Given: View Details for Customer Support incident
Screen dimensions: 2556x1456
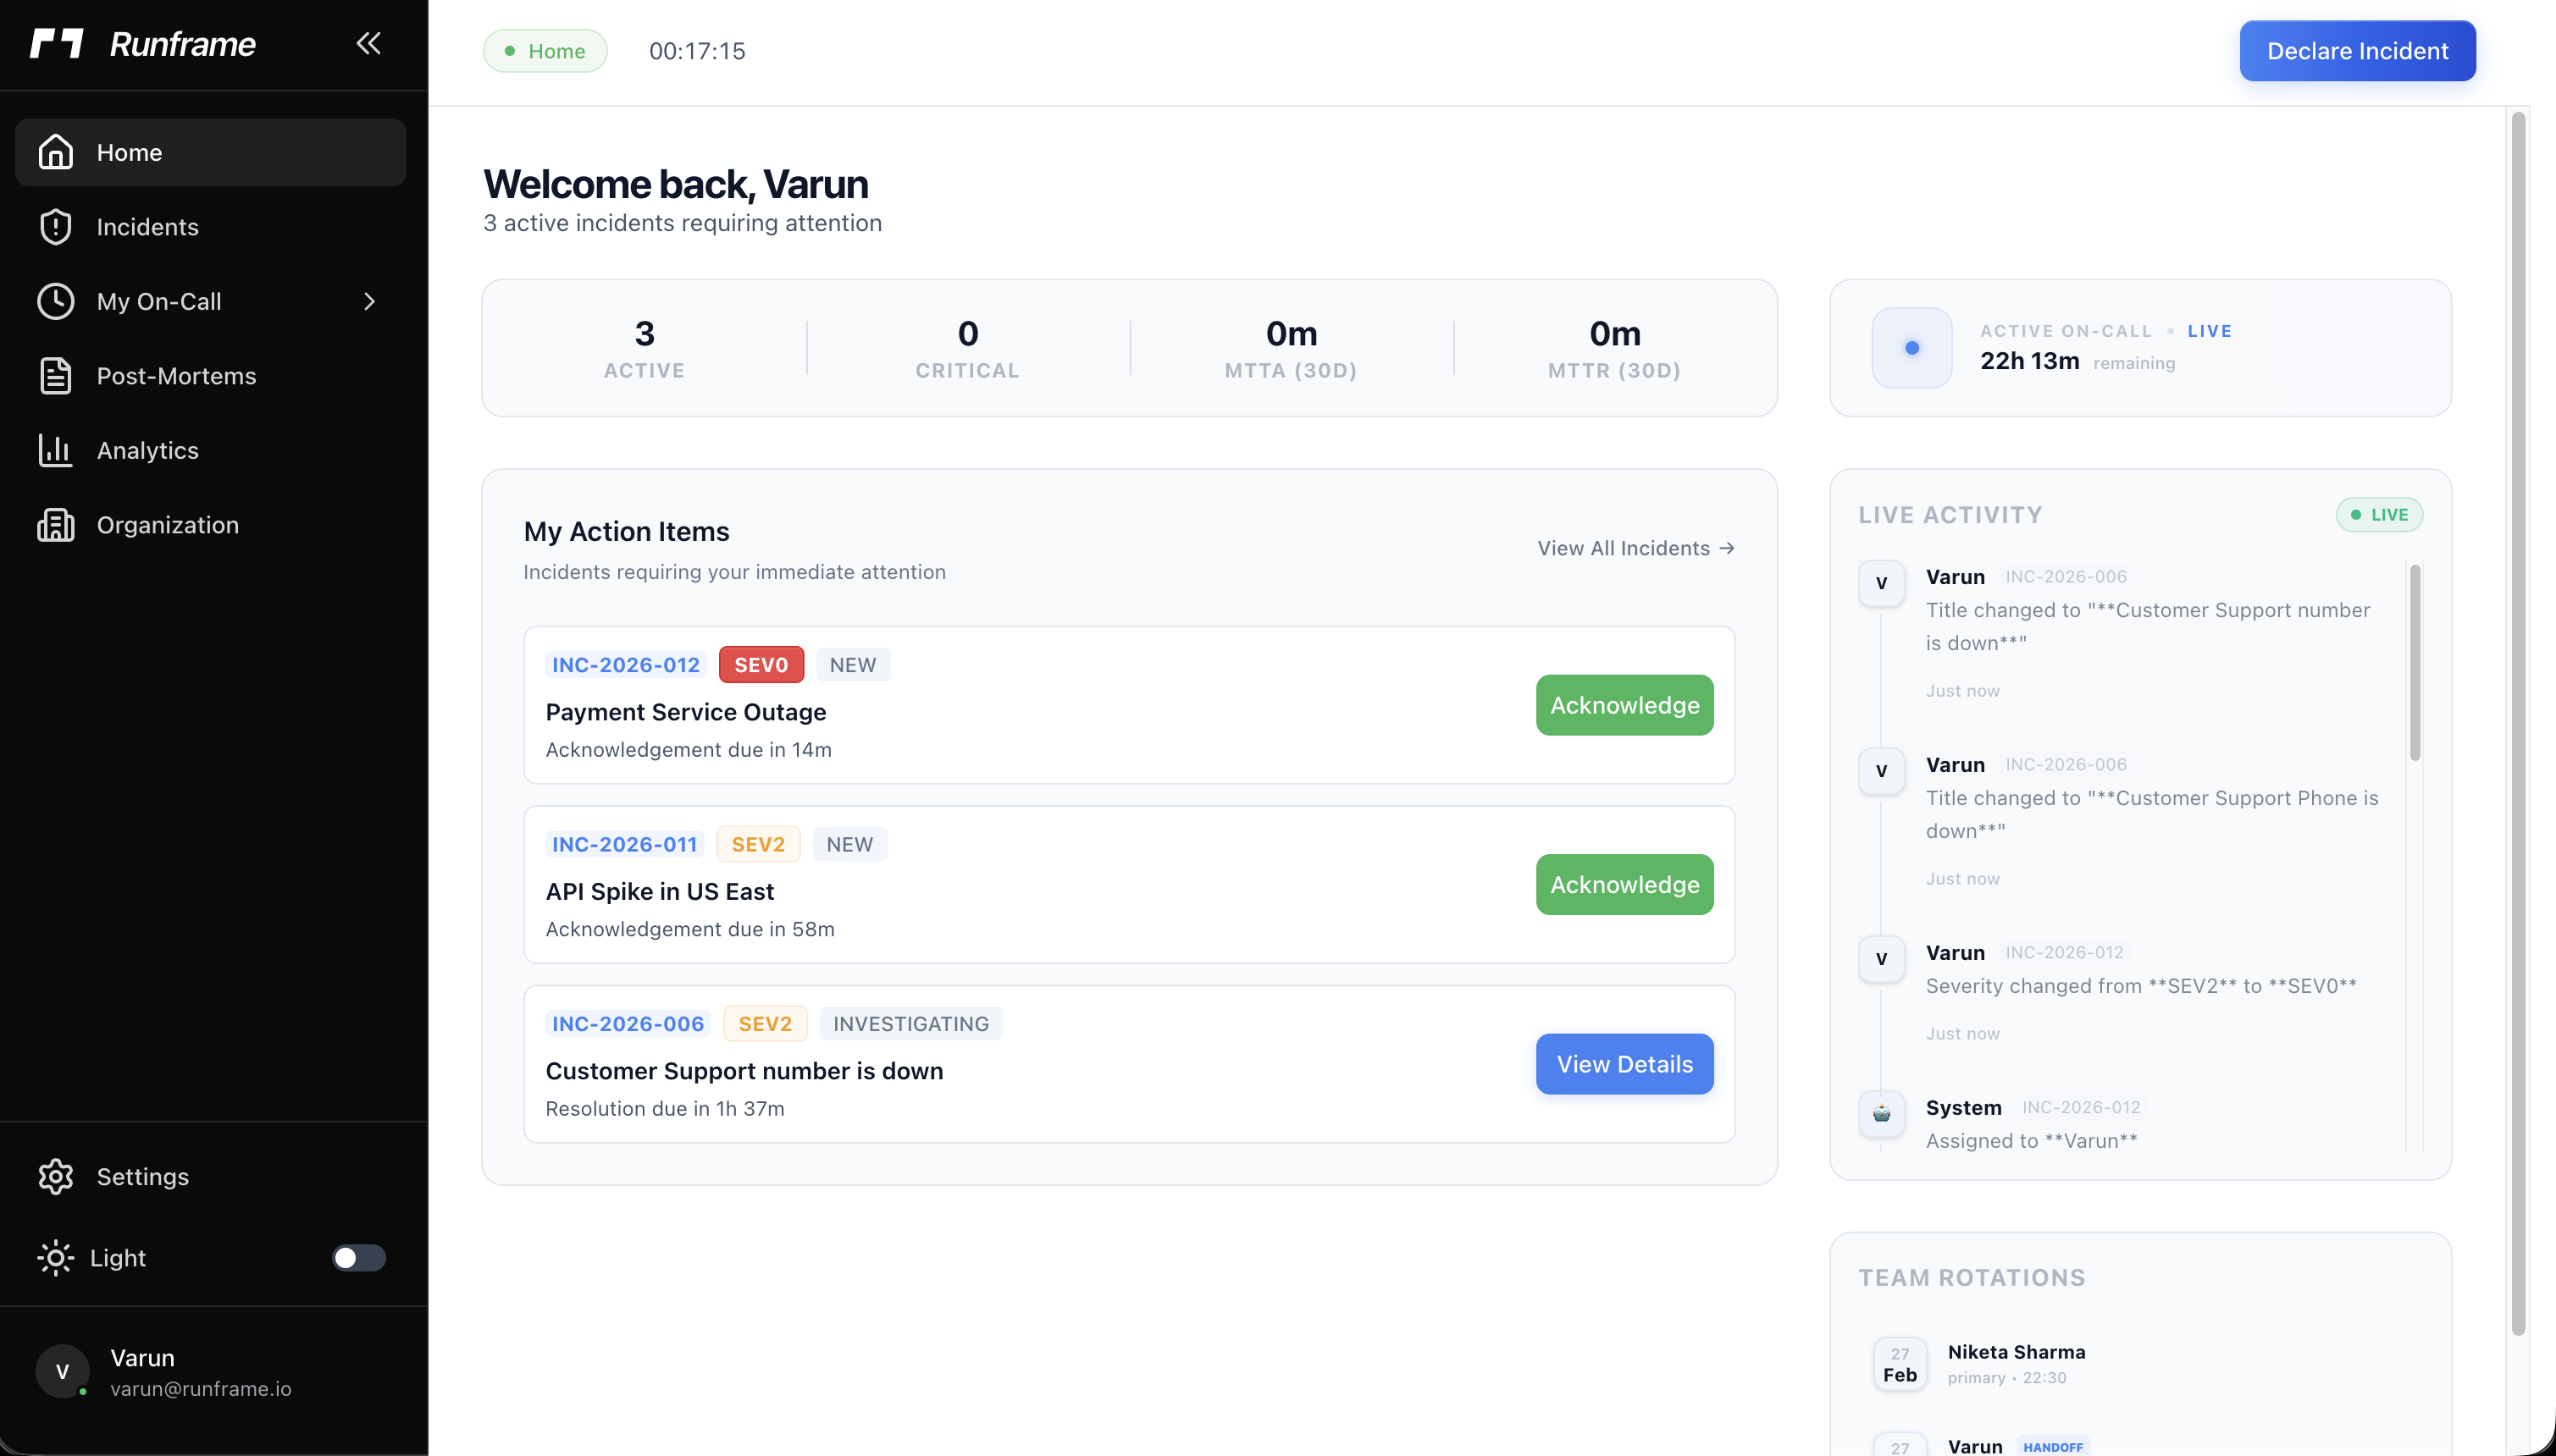Looking at the screenshot, I should pos(1624,1065).
